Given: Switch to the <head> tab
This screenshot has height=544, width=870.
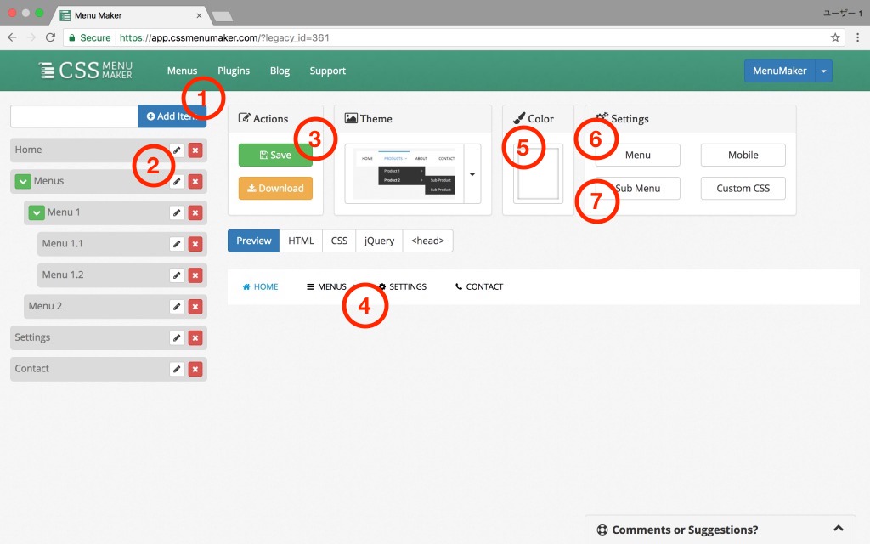Looking at the screenshot, I should click(428, 241).
